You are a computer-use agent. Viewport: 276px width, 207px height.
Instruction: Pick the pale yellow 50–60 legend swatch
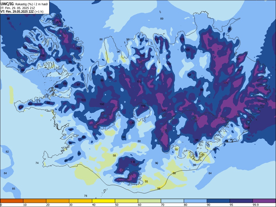point(127,201)
